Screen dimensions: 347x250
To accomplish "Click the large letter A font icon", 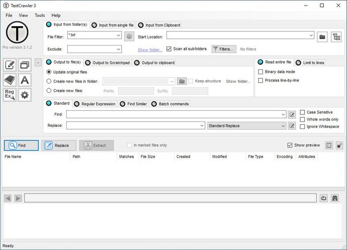I will tap(24, 80).
